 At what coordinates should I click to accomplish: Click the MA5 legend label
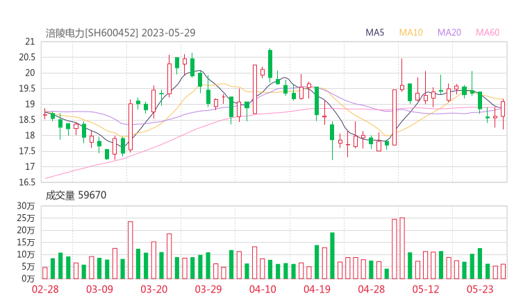[x=374, y=33]
